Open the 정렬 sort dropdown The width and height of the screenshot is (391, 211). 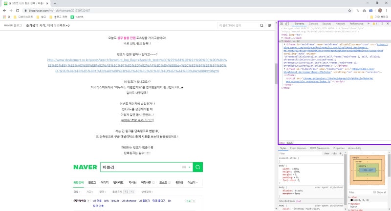[77, 192]
